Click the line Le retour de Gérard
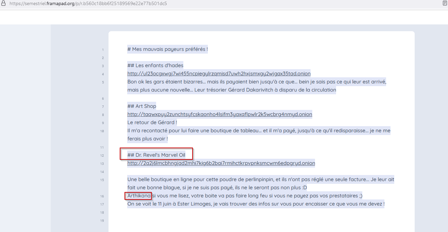The image size is (448, 232). (x=152, y=122)
